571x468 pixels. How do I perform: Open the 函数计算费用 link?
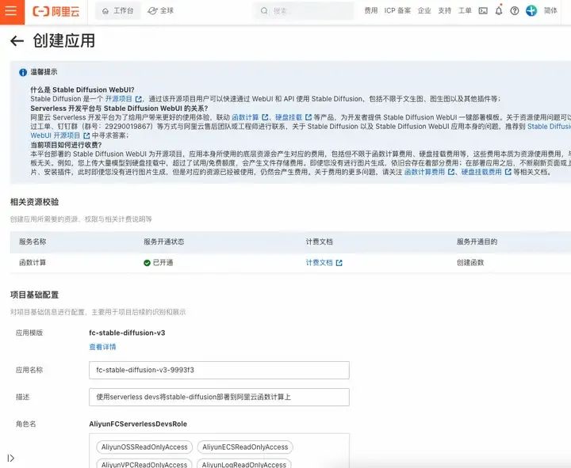(424, 172)
